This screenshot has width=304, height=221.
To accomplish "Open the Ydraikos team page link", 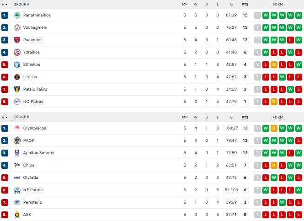I will (32, 52).
